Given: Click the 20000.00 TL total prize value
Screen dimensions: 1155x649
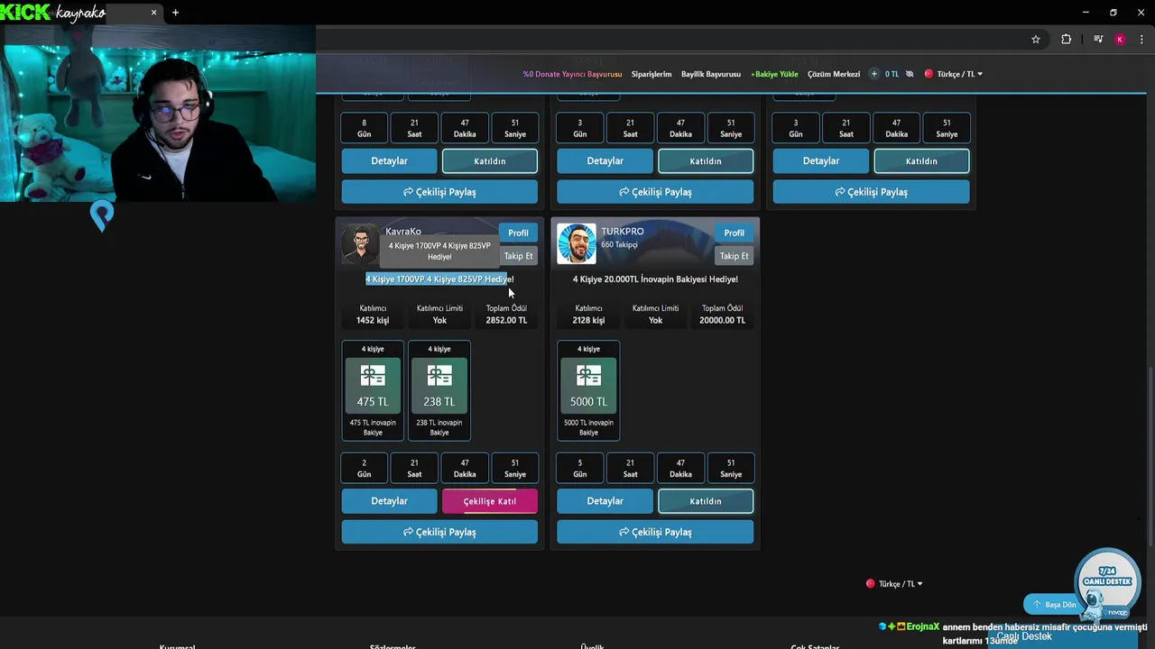Looking at the screenshot, I should (x=723, y=320).
